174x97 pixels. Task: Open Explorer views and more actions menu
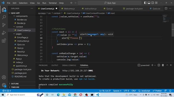(32, 8)
